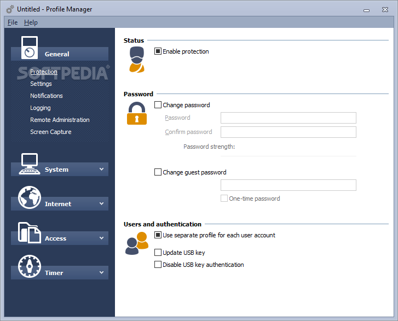The image size is (398, 321).
Task: Check the Update USB key checkbox
Action: coord(158,253)
